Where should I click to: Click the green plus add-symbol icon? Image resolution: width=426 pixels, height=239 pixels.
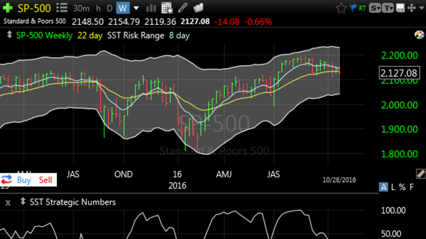[x=8, y=8]
